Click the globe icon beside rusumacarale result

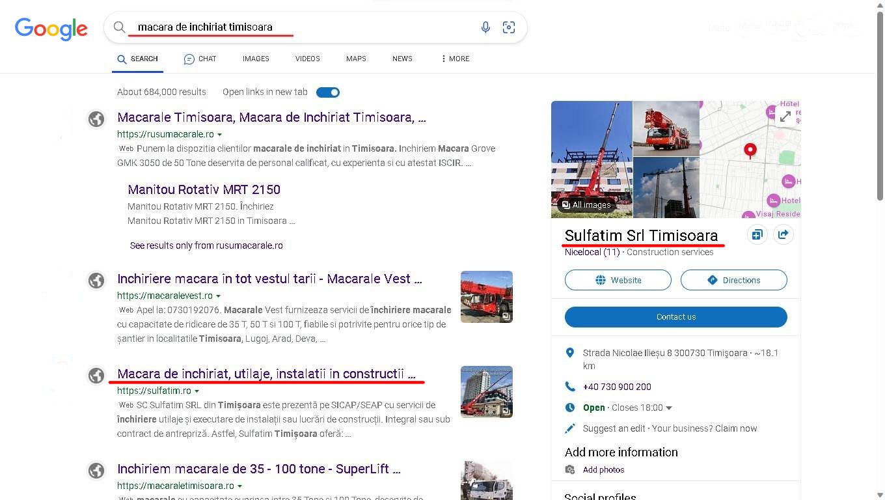coord(96,119)
